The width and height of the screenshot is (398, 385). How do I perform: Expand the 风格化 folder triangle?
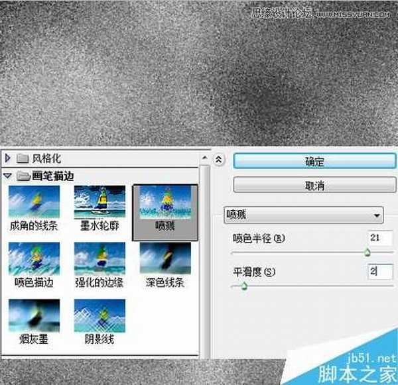point(8,158)
